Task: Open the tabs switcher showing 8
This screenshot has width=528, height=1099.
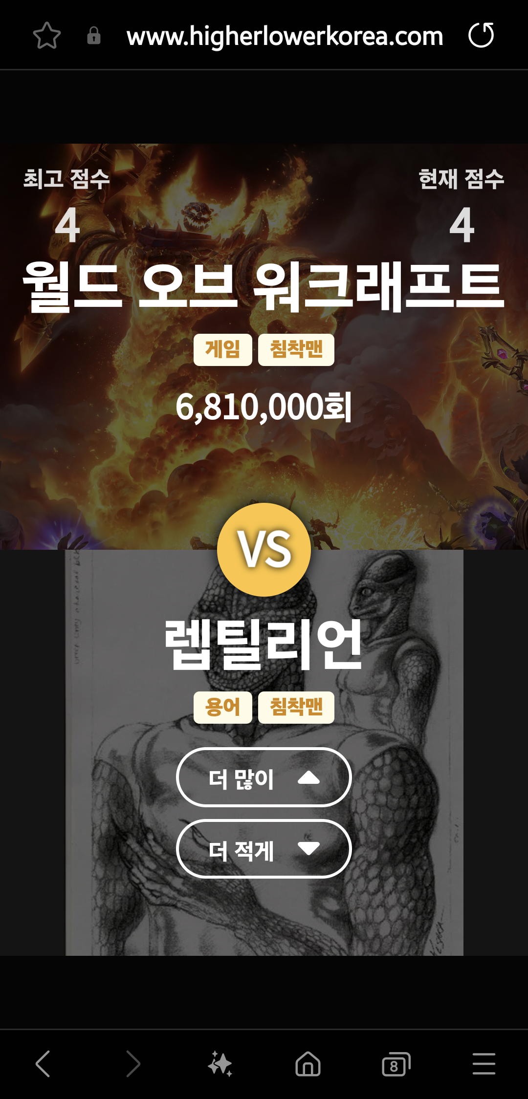Action: click(396, 1064)
